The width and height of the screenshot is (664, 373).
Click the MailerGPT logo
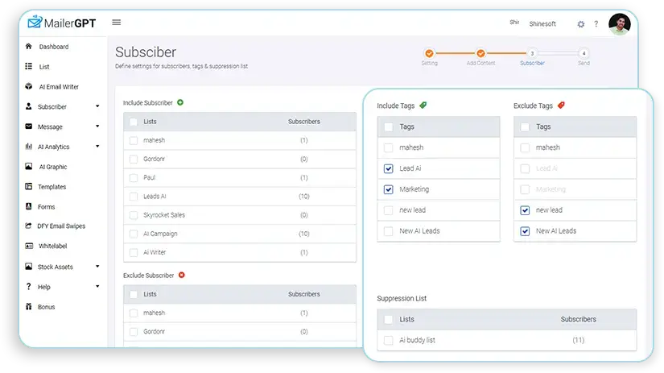pyautogui.click(x=62, y=23)
